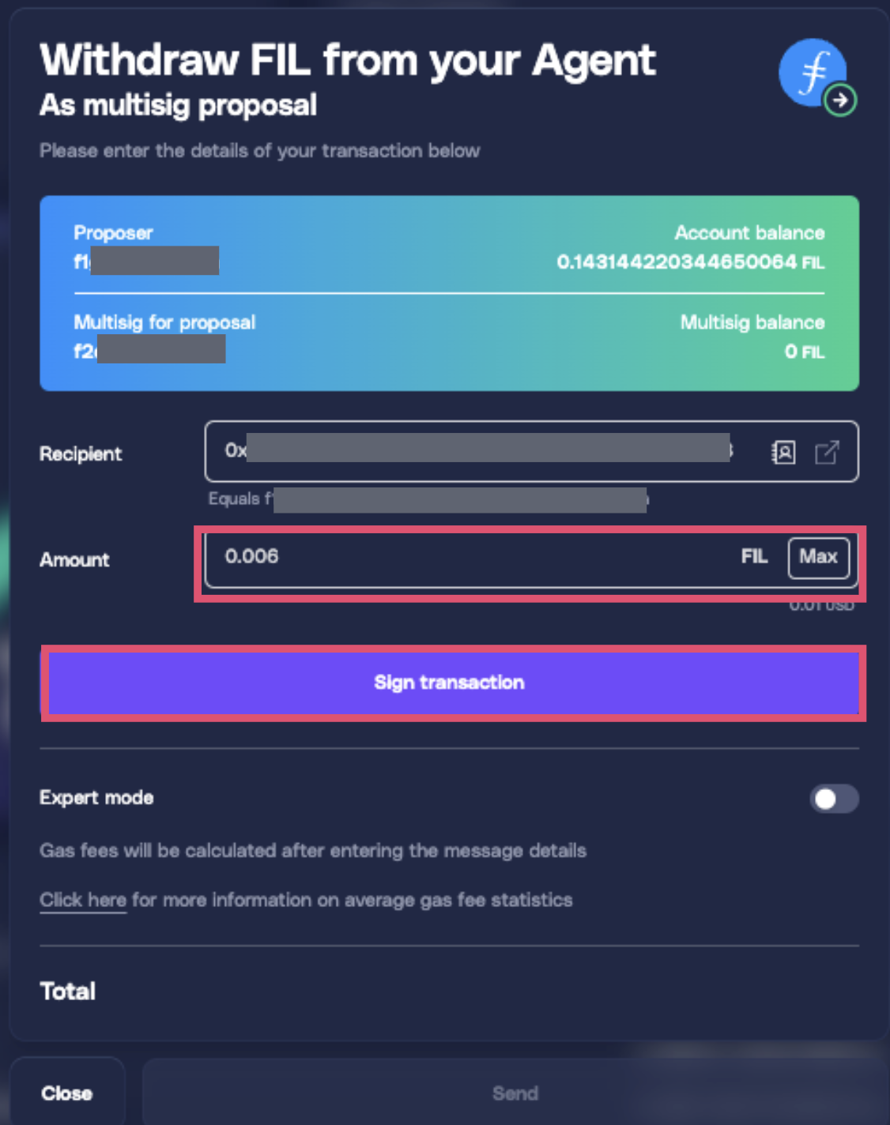890x1125 pixels.
Task: Open the recipient address in the block explorer
Action: coord(826,452)
